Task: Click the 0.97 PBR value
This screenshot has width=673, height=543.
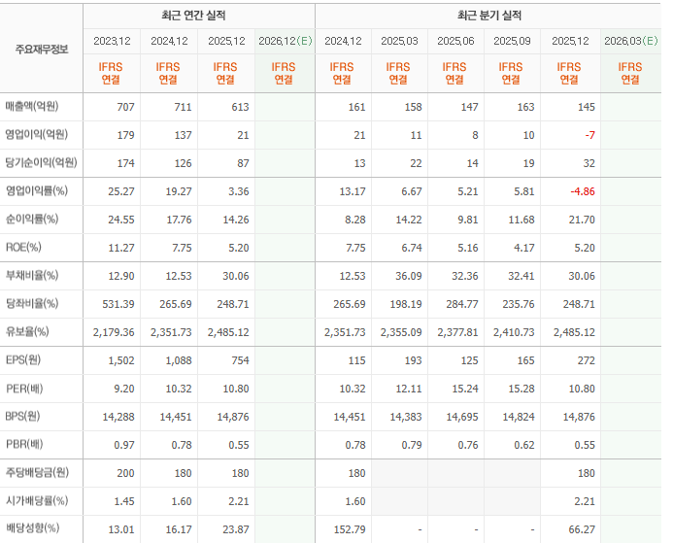Action: click(124, 445)
